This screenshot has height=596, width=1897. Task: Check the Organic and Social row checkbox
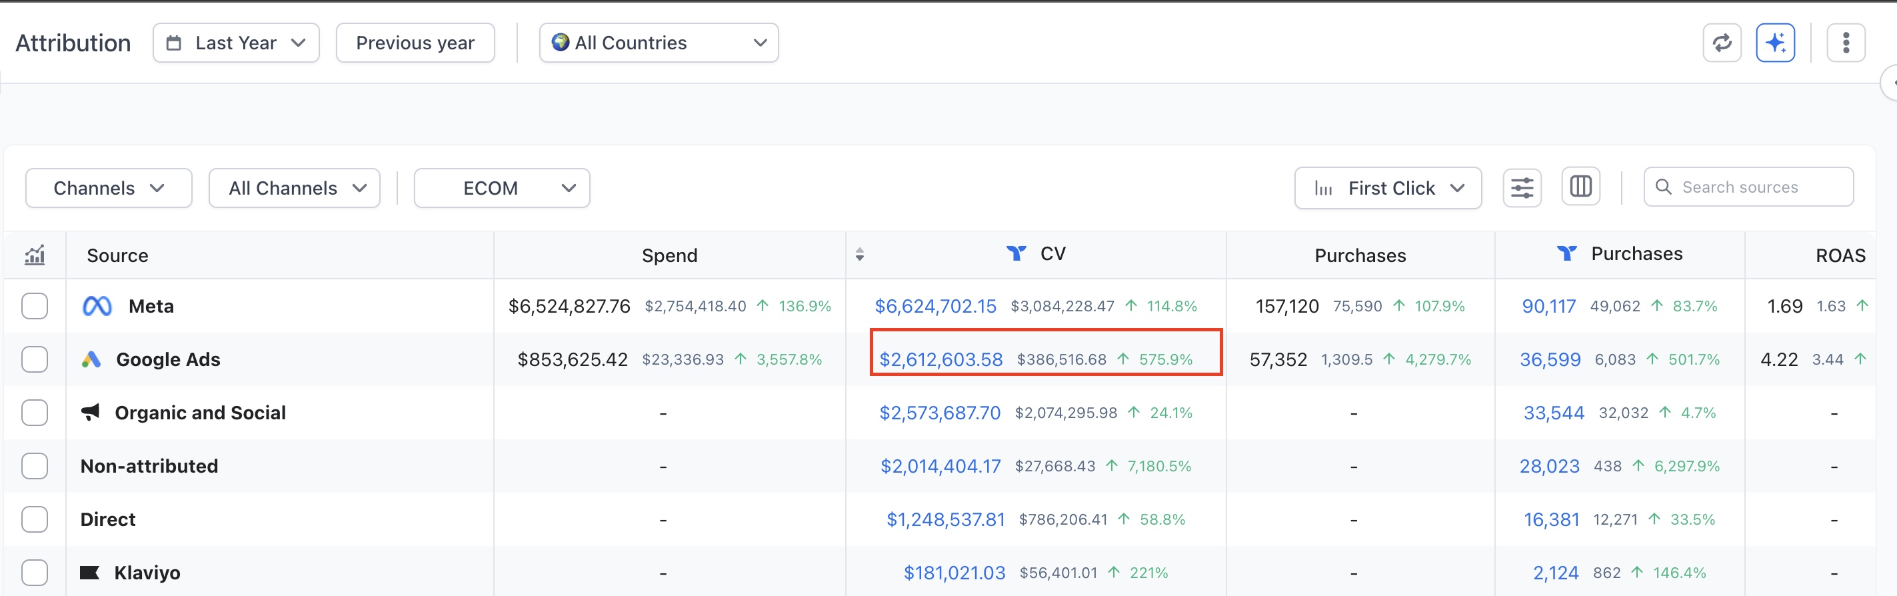point(35,413)
